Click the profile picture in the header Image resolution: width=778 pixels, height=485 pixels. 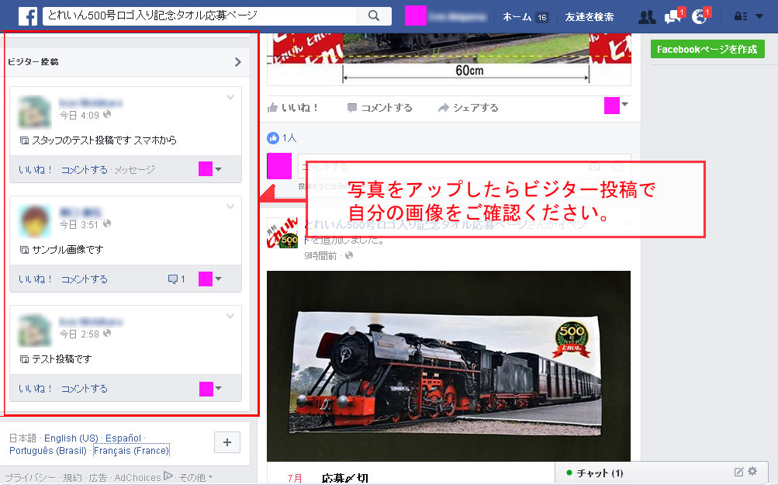(415, 16)
